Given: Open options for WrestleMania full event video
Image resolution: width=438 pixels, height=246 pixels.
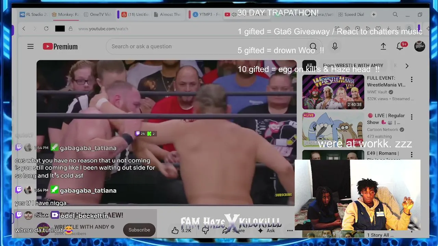Looking at the screenshot, I should pyautogui.click(x=412, y=80).
